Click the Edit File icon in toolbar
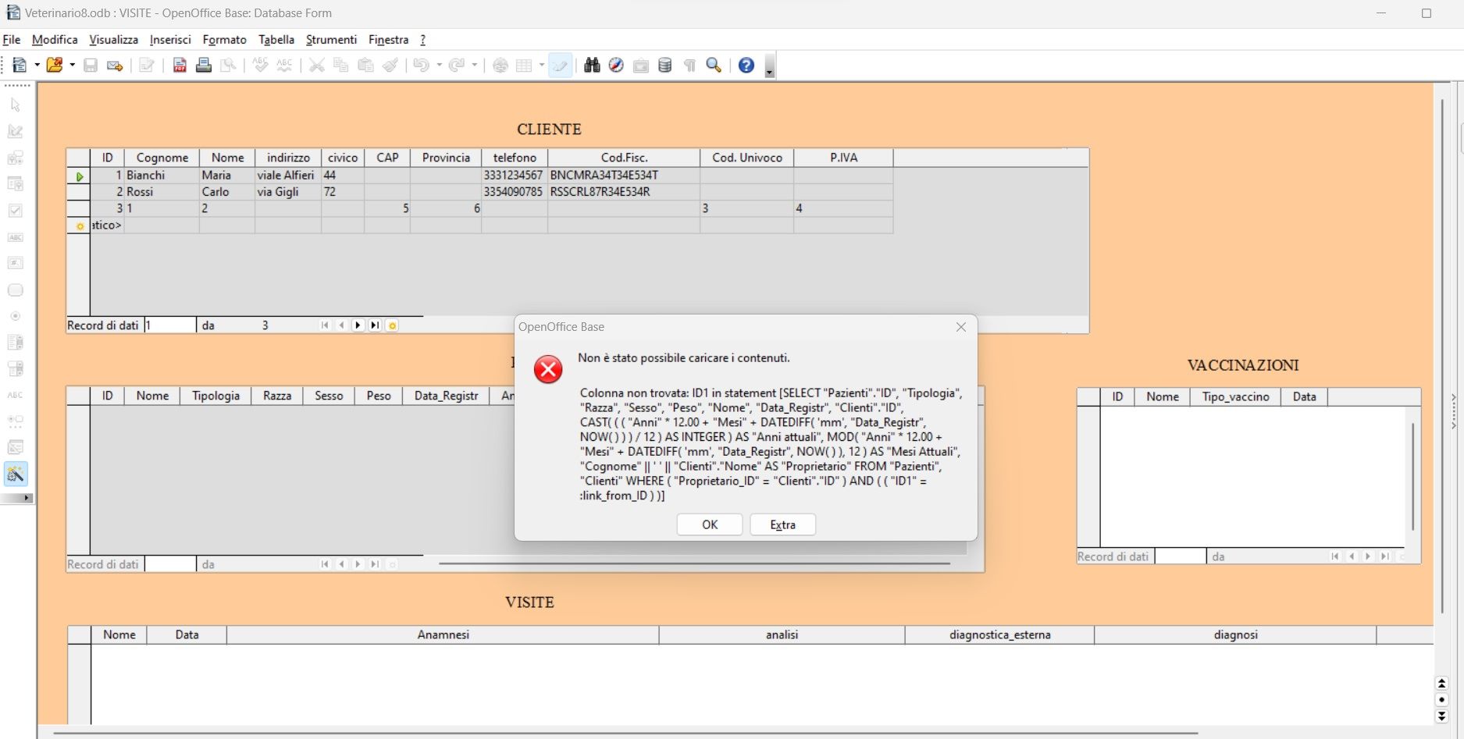Viewport: 1464px width, 739px height. [x=146, y=66]
